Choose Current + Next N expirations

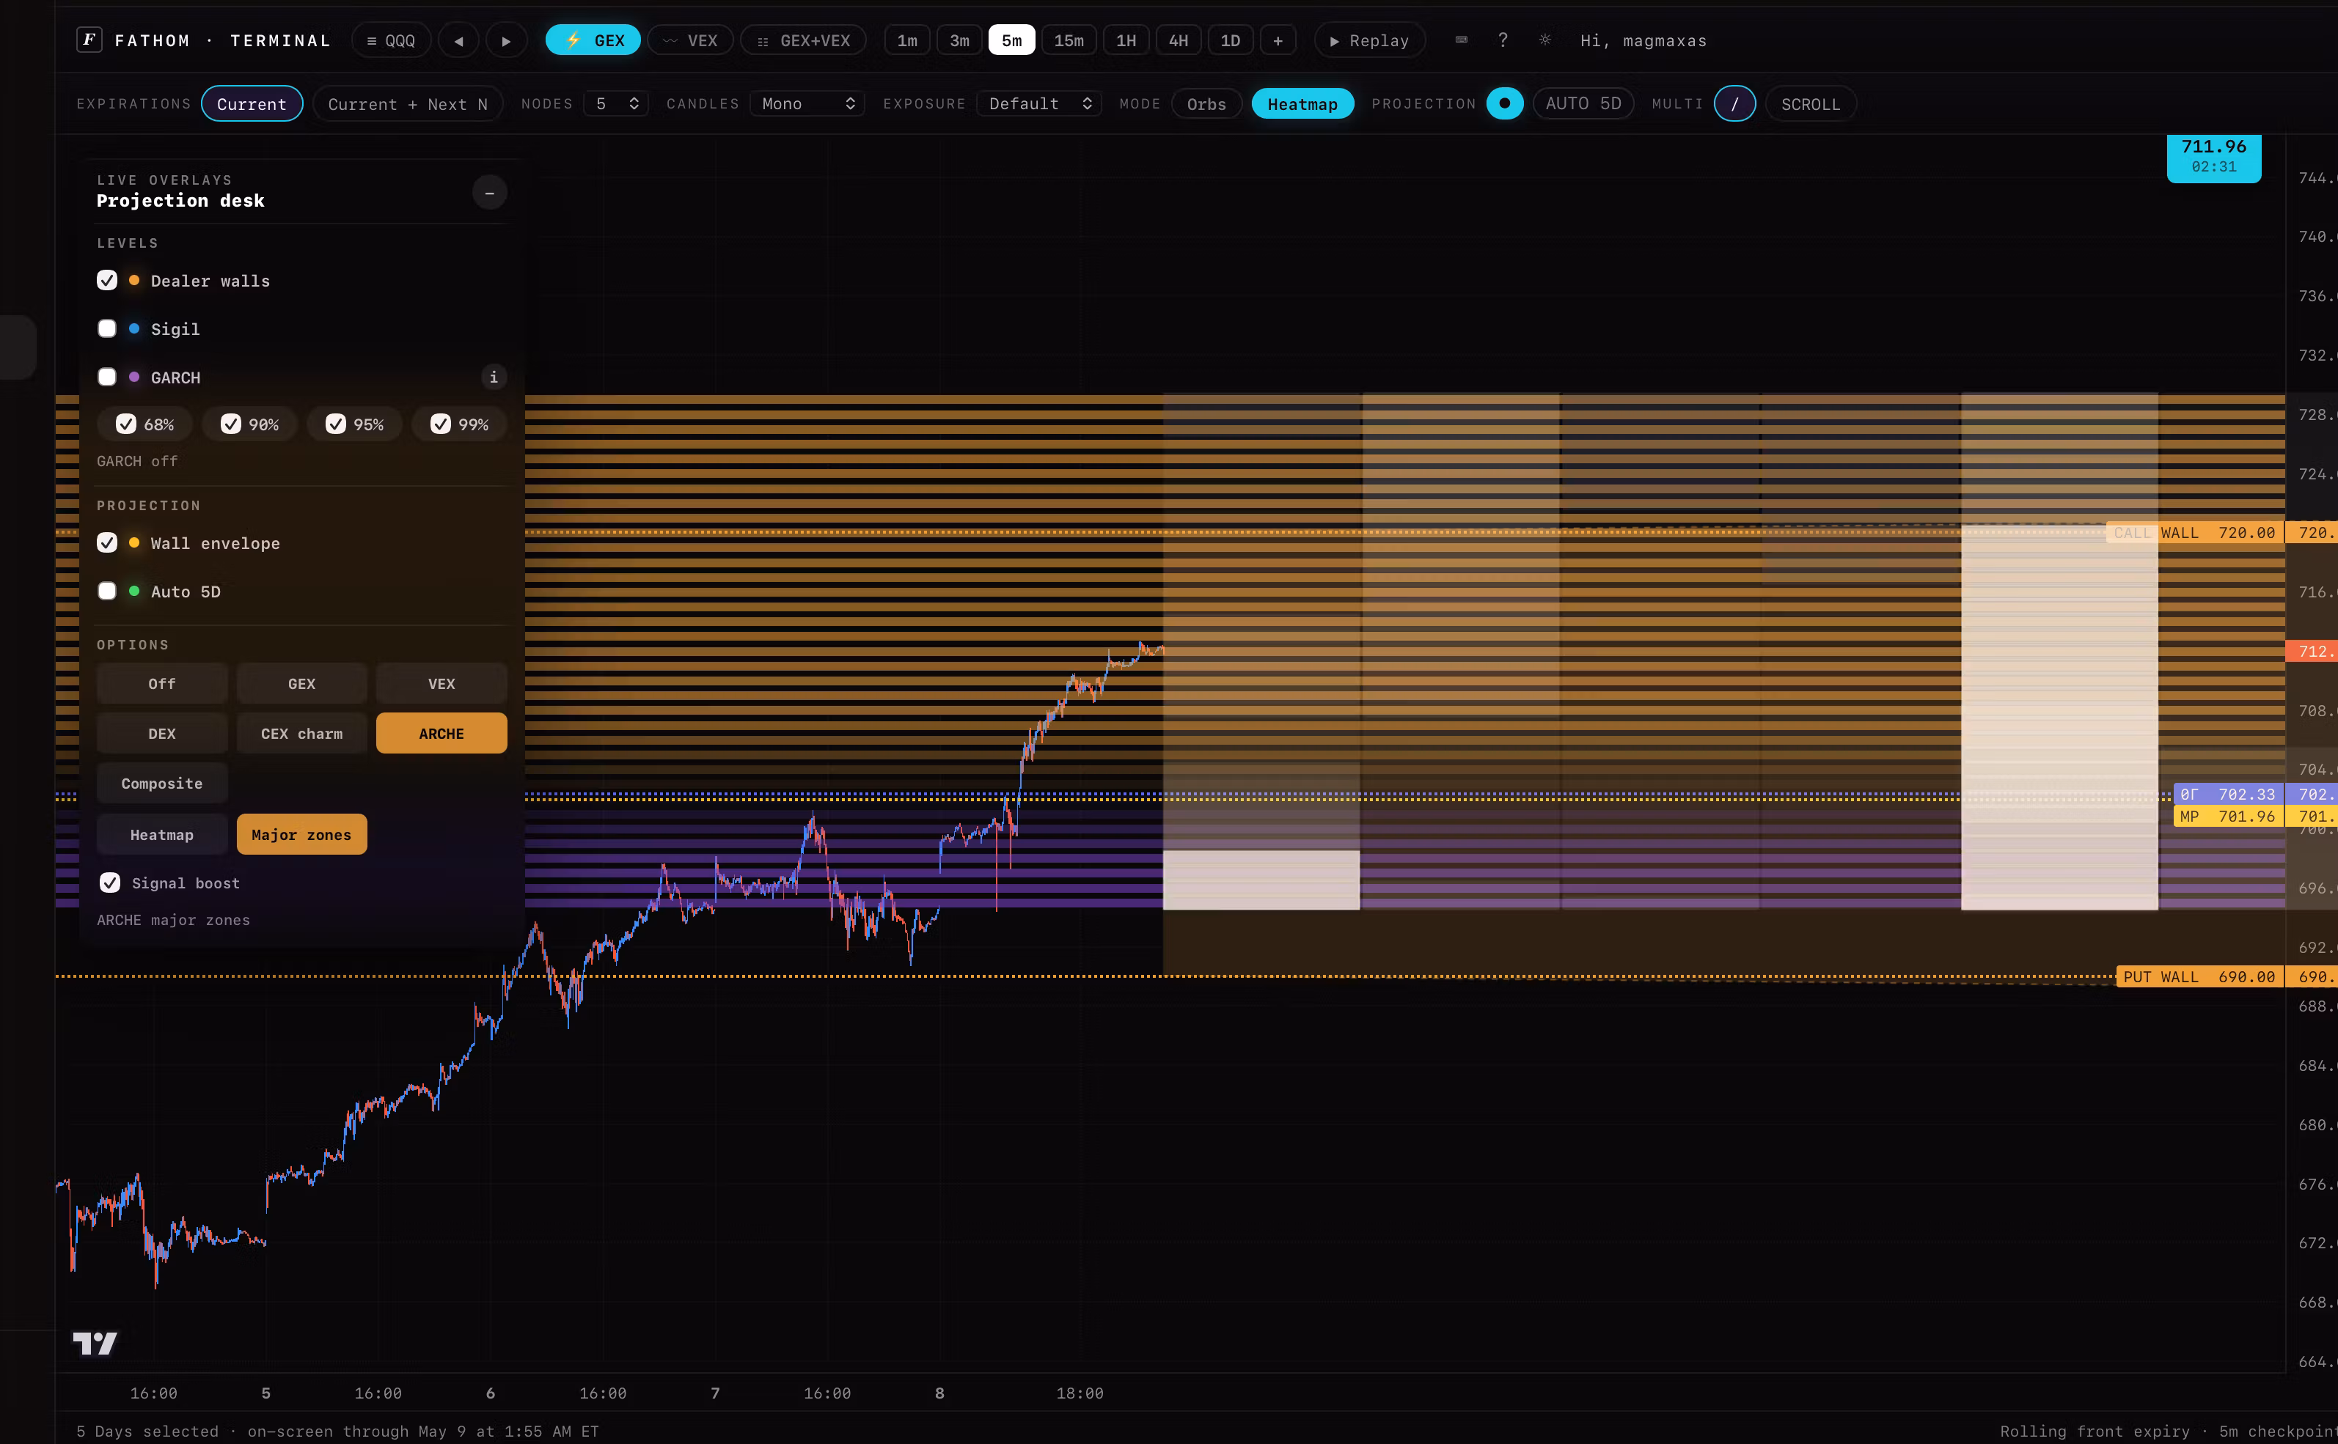[x=408, y=104]
